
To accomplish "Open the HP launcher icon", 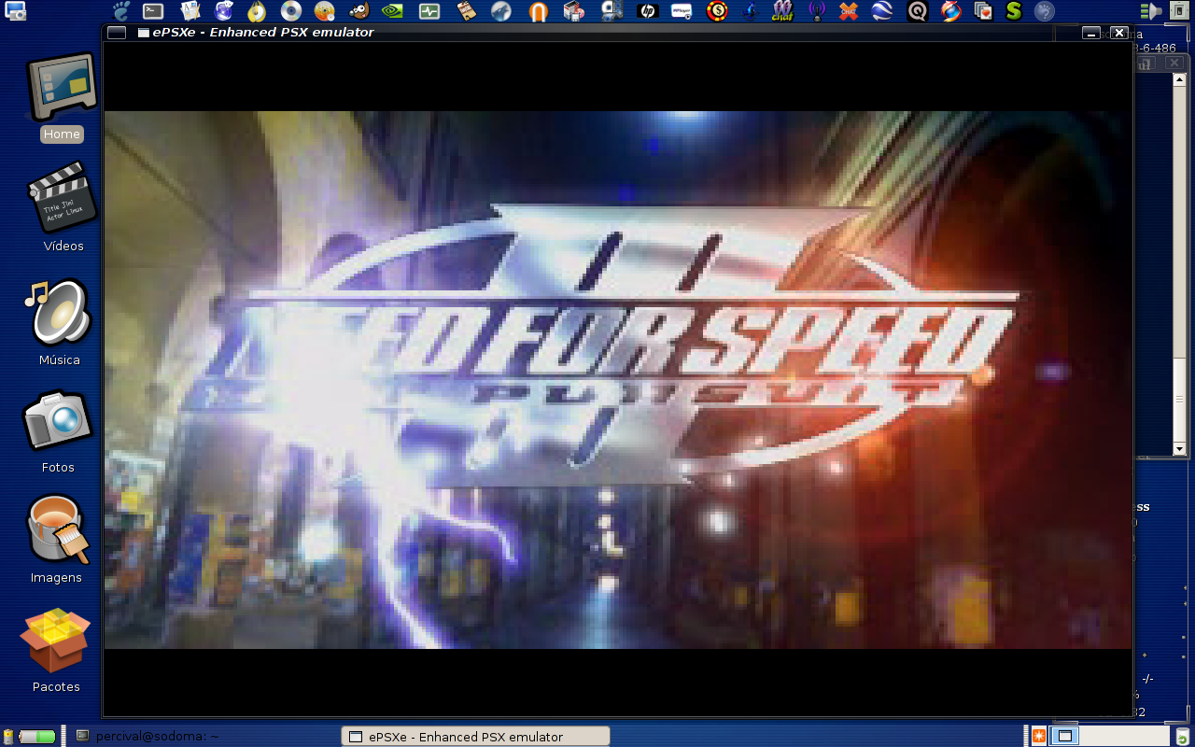I will coord(647,11).
